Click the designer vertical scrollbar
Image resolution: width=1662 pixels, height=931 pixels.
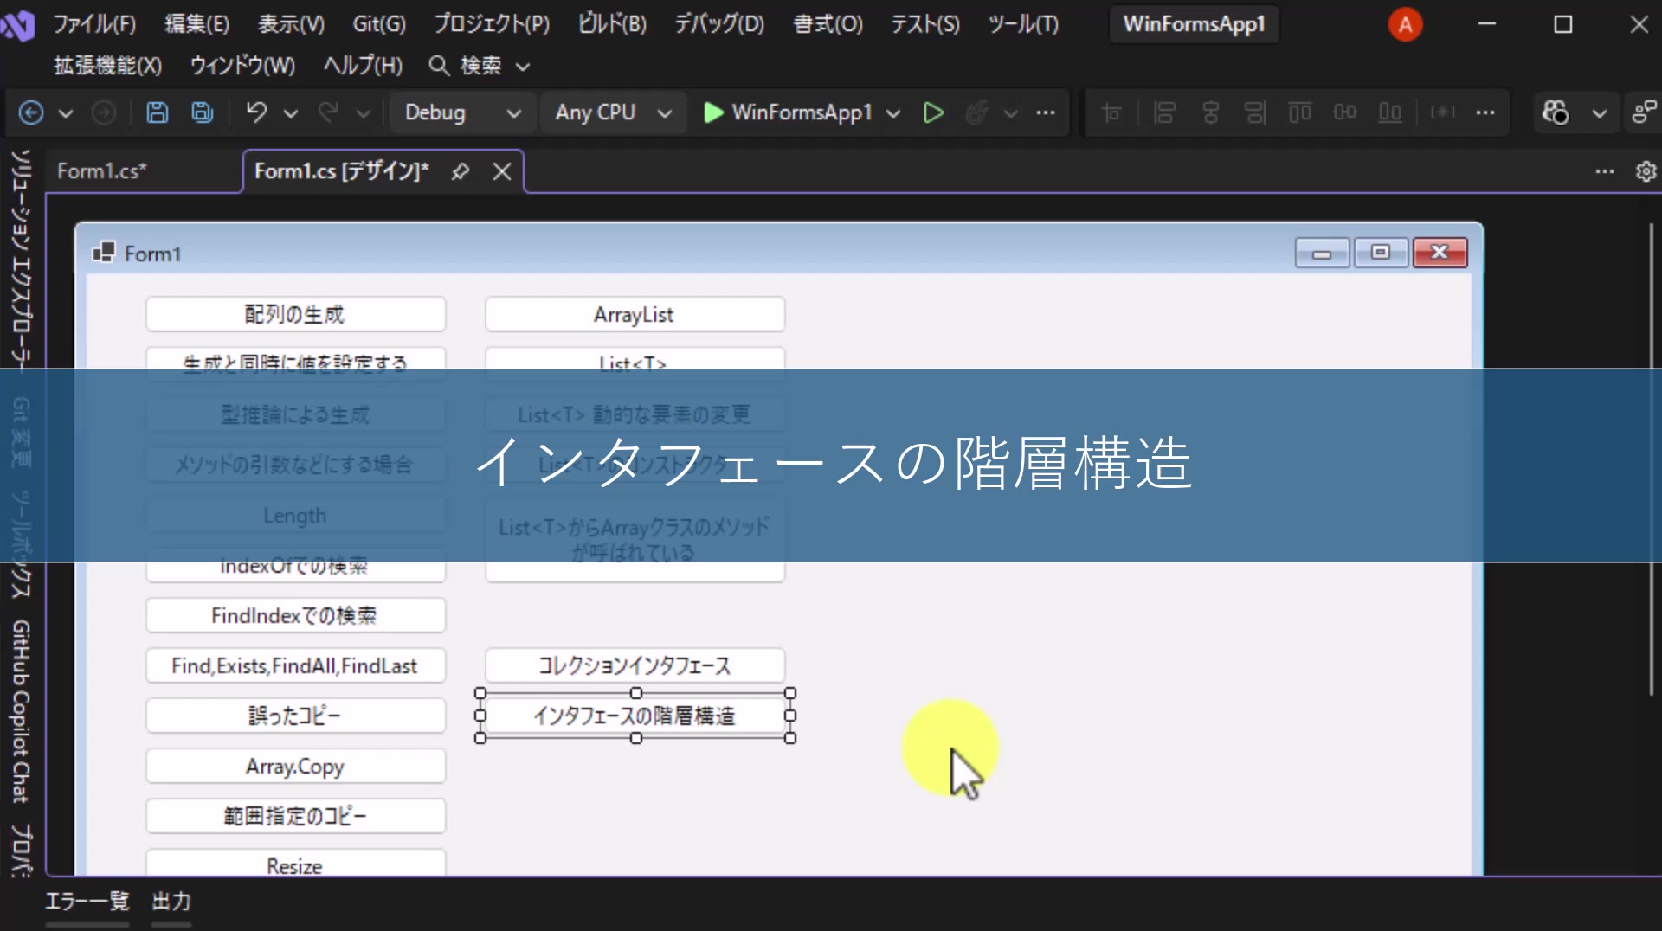click(x=1651, y=459)
